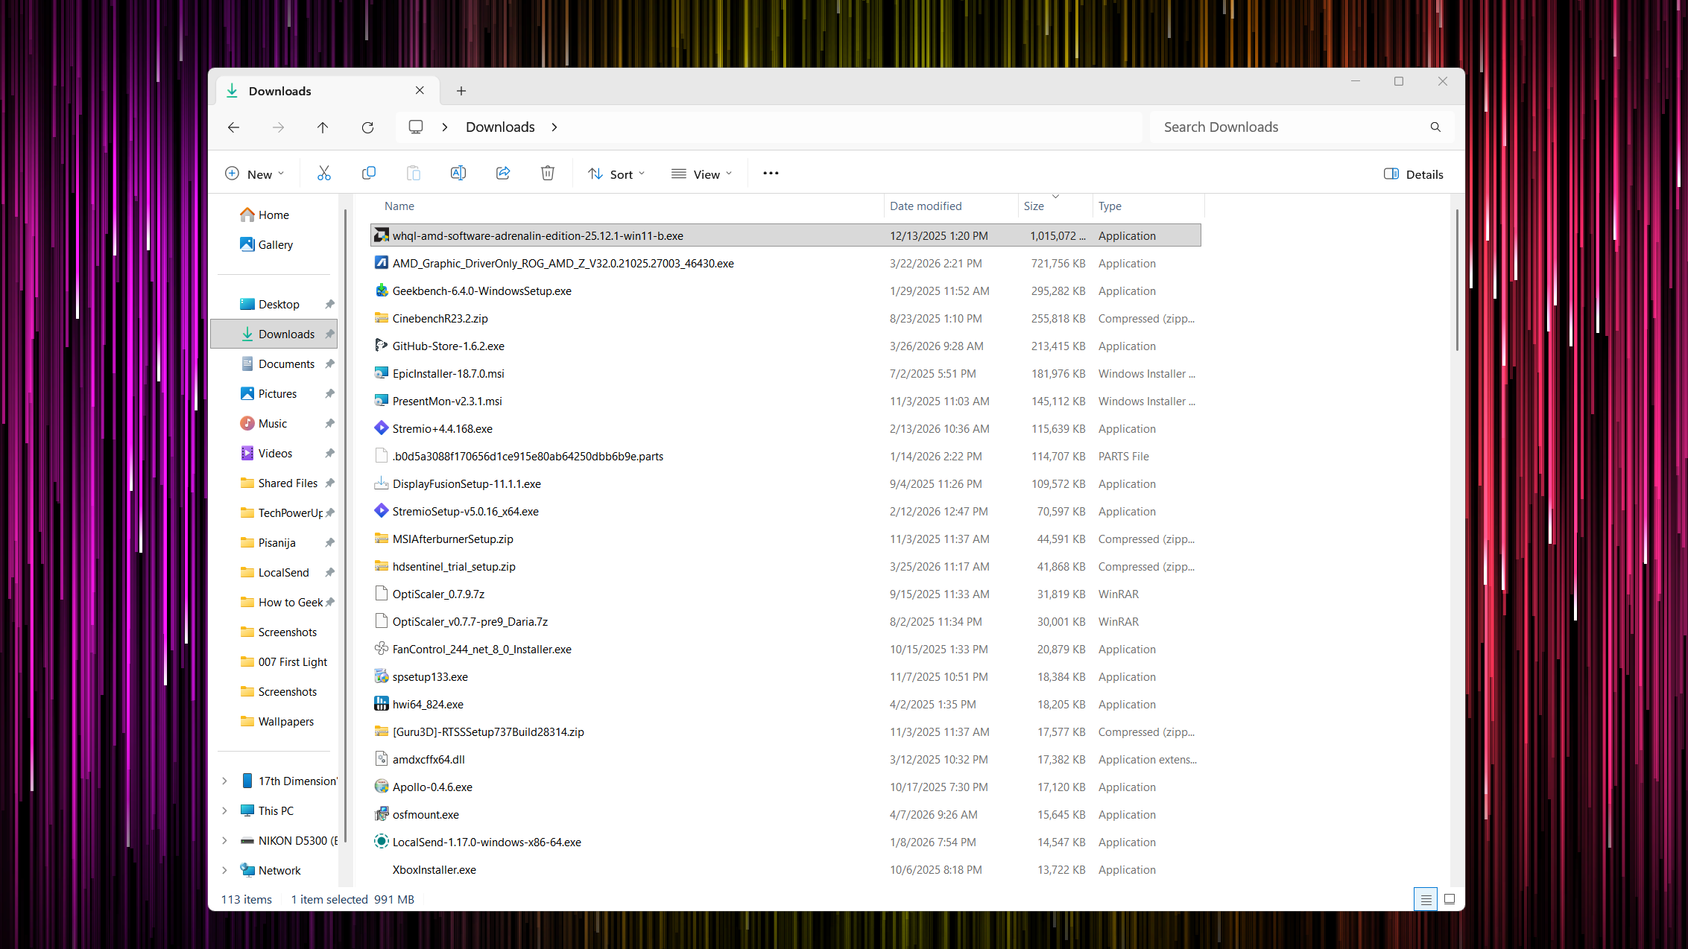Click the Downloads breadcrumb

click(x=500, y=127)
